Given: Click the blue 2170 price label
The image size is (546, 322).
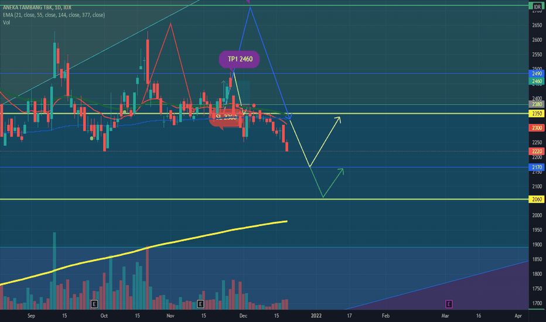Looking at the screenshot, I should pyautogui.click(x=537, y=167).
